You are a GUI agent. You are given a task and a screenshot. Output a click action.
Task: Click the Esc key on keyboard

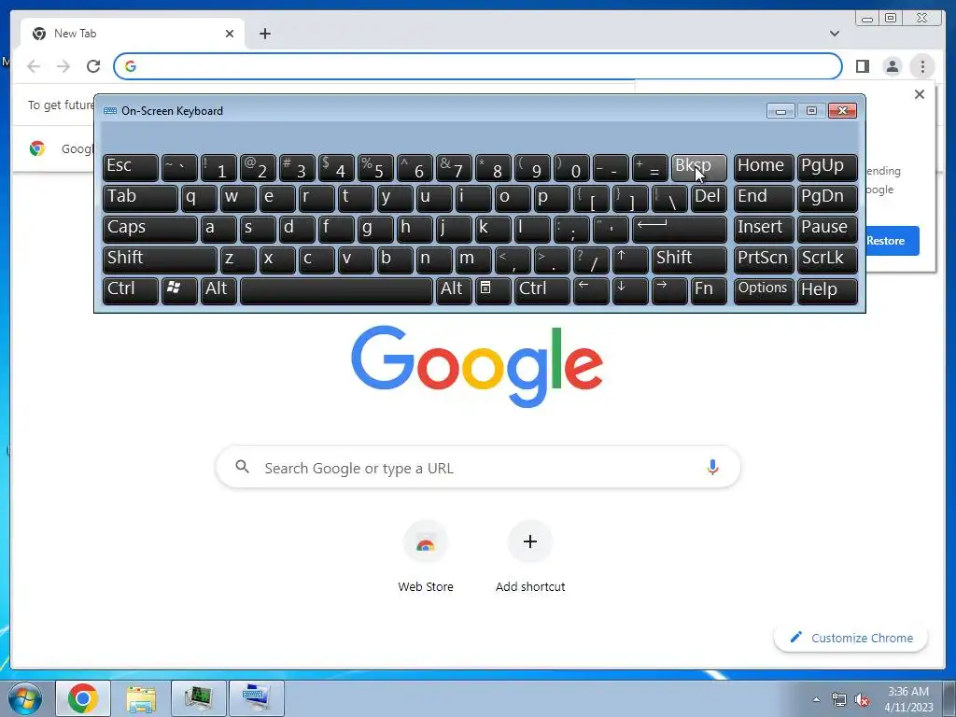[x=131, y=168]
